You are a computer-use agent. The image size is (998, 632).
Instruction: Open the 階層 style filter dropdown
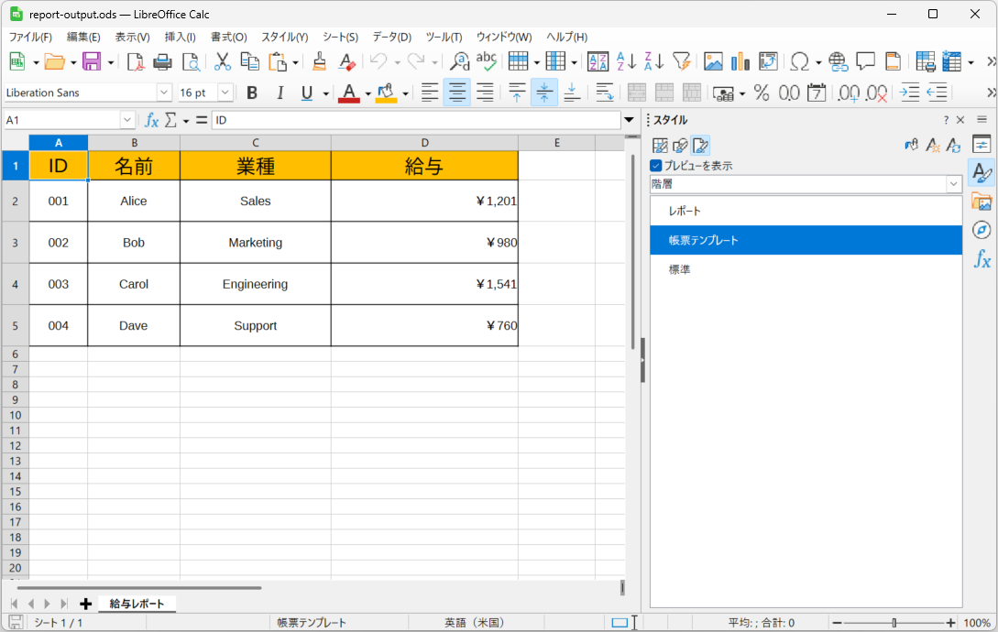(x=953, y=184)
